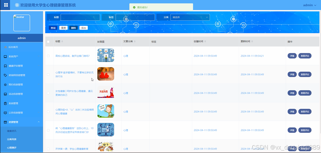This screenshot has width=321, height=153.
Task: Click 查看评论 for 高校心理咨询 article
Action: (x=305, y=56)
